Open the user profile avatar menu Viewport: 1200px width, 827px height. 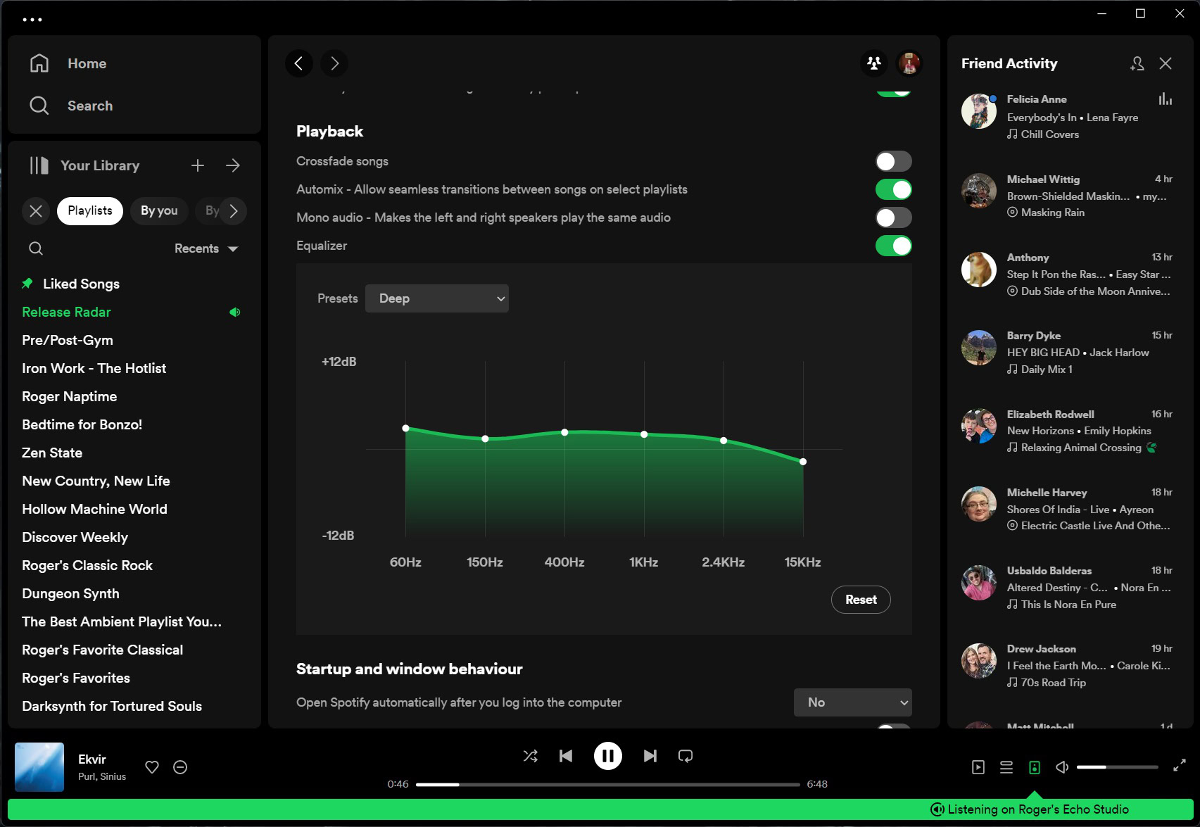coord(909,63)
